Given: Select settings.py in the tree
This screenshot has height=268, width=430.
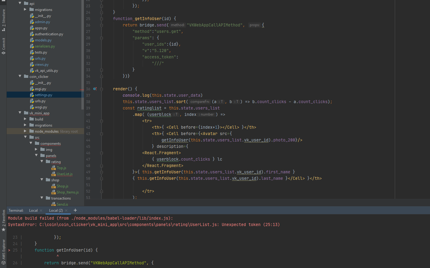Looking at the screenshot, I should tap(43, 95).
